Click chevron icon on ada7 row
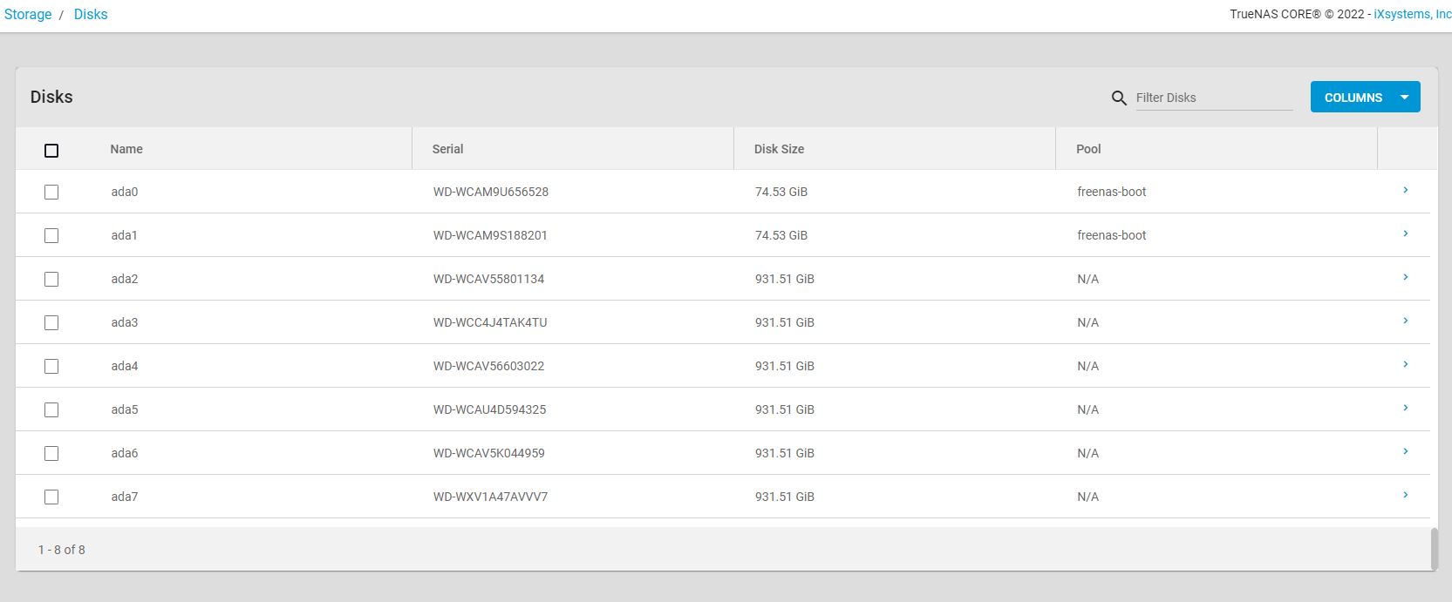1452x602 pixels. click(1405, 495)
